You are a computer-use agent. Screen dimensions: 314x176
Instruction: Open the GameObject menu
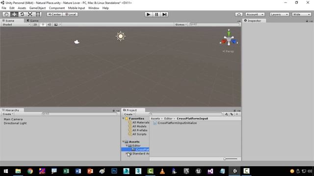pos(37,8)
